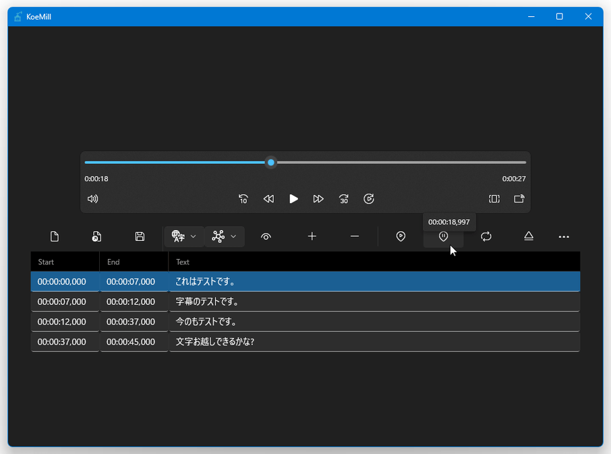Toggle the loop repeat icon

click(486, 236)
